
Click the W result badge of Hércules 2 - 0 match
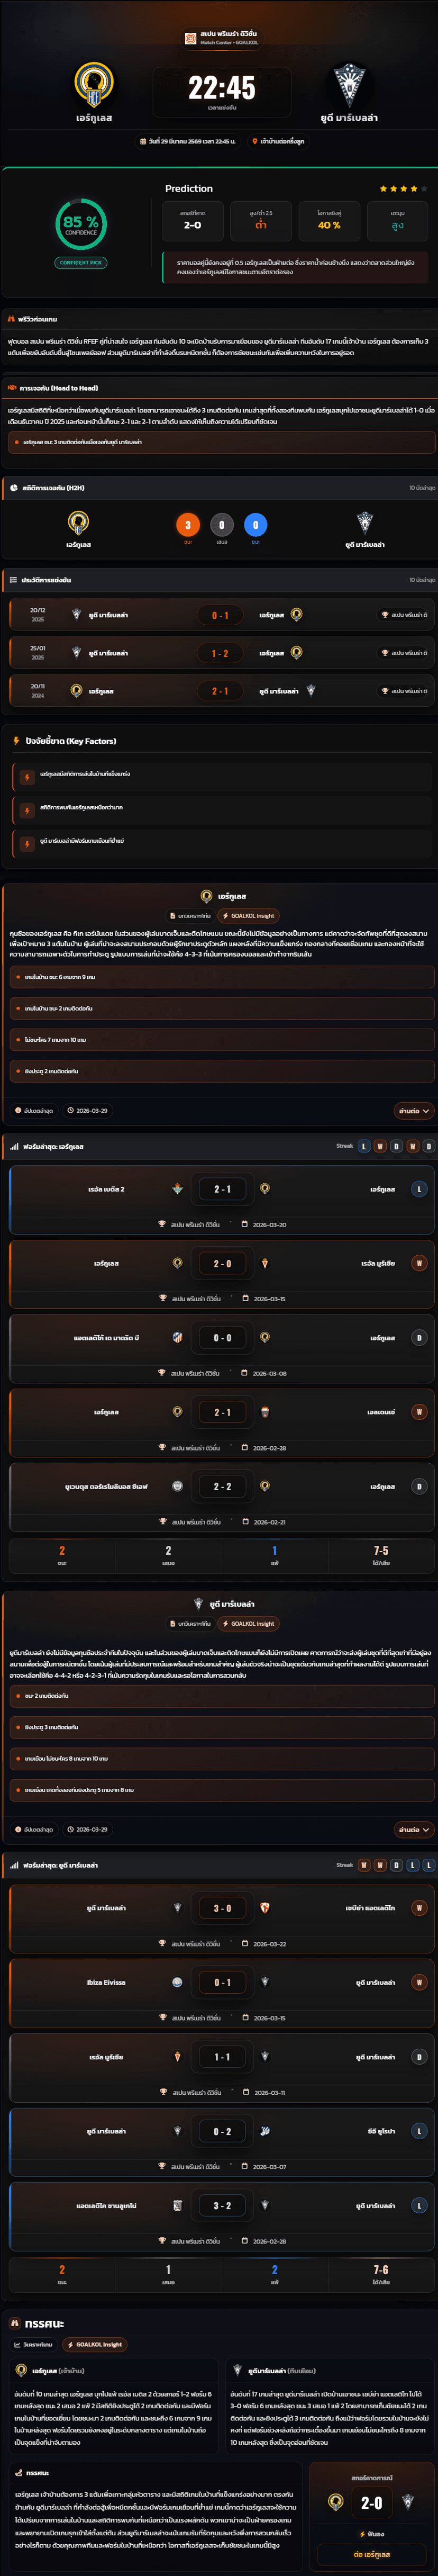click(x=419, y=1263)
